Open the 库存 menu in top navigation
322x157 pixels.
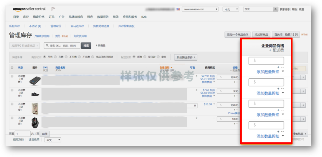tap(26, 17)
